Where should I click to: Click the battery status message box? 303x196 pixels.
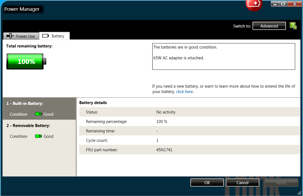(224, 56)
